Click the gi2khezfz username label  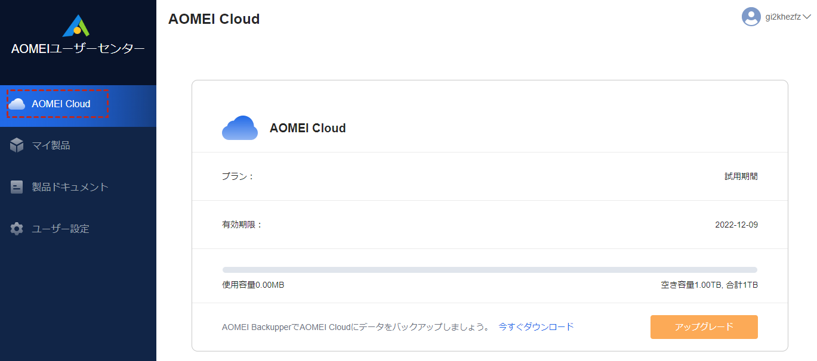click(783, 17)
